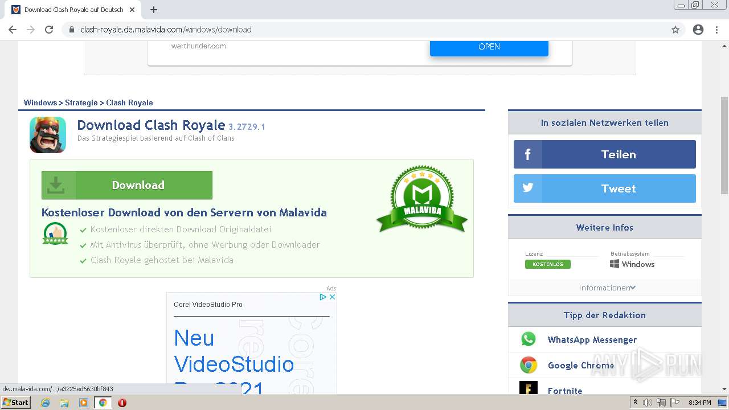This screenshot has width=729, height=410.
Task: Click the 'Weitere Infos' heading
Action: point(605,227)
